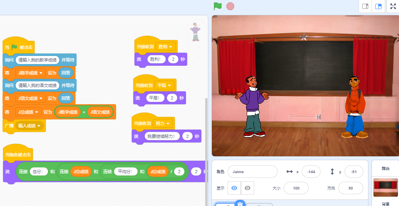The image size is (399, 206).
Task: Click J语文成绩 reporter in addition block
Action: coord(100,112)
